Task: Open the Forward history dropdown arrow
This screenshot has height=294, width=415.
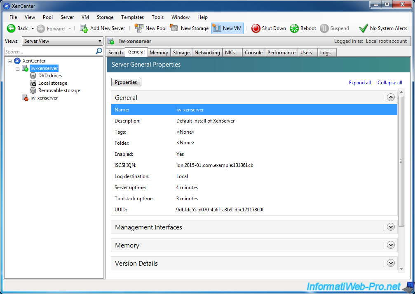Action: [x=70, y=28]
